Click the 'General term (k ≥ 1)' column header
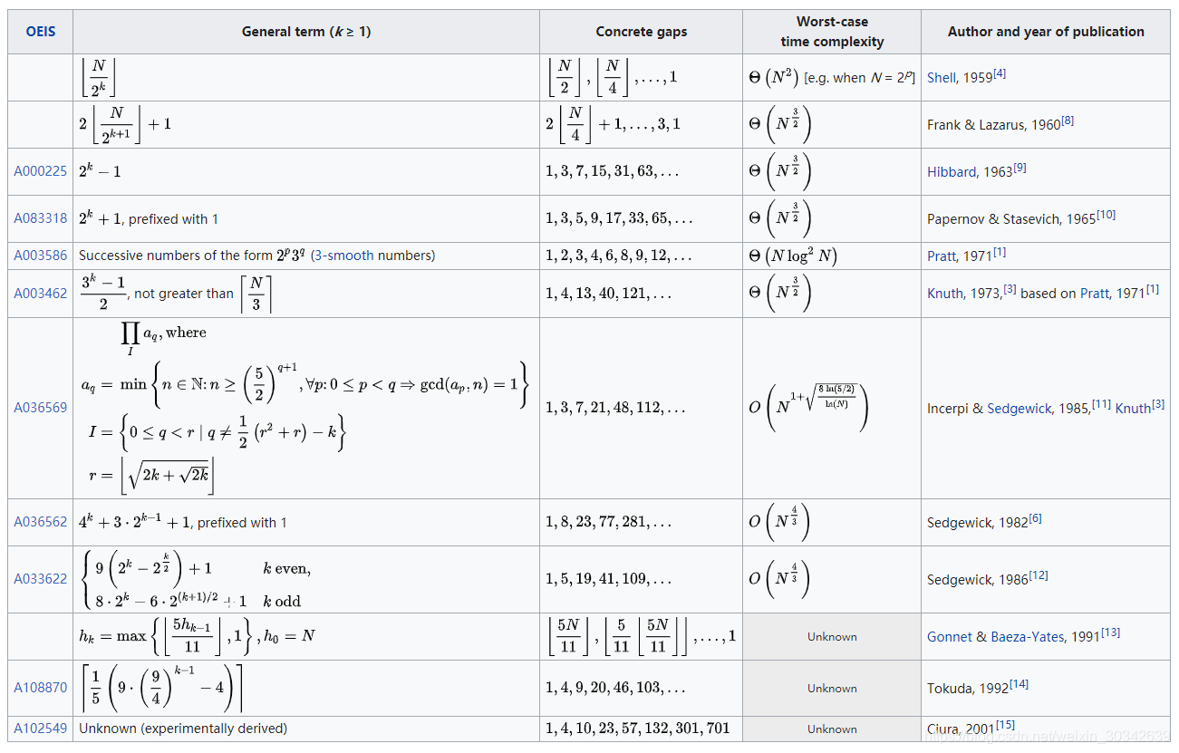This screenshot has height=753, width=1179. 306,32
